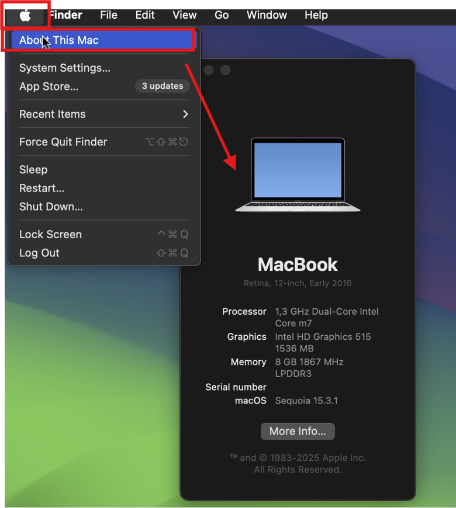This screenshot has height=508, width=456.
Task: Open the File menu
Action: tap(108, 15)
